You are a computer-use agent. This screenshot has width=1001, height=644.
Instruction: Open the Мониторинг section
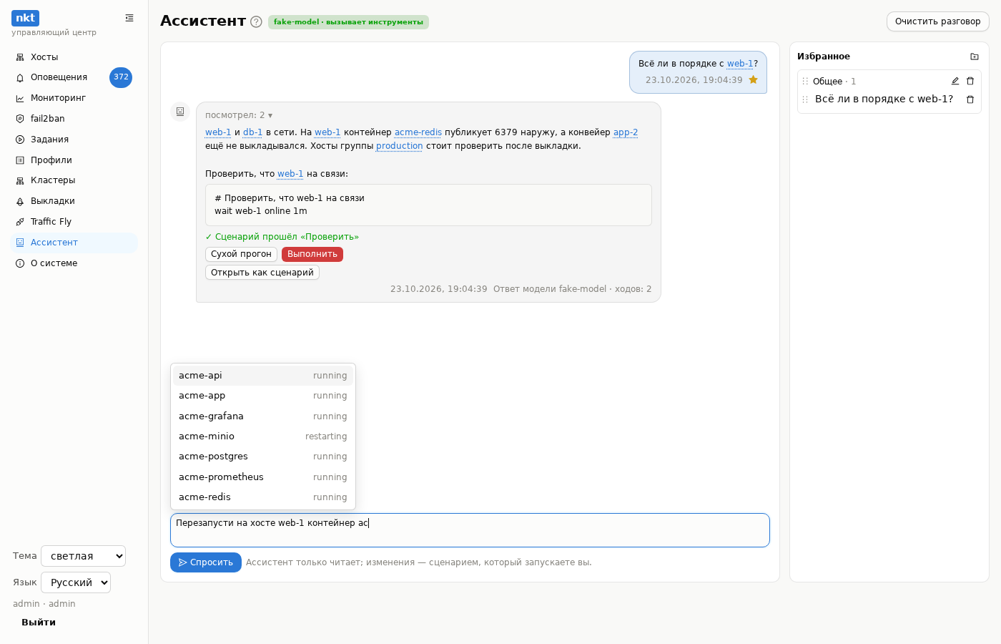pos(74,98)
